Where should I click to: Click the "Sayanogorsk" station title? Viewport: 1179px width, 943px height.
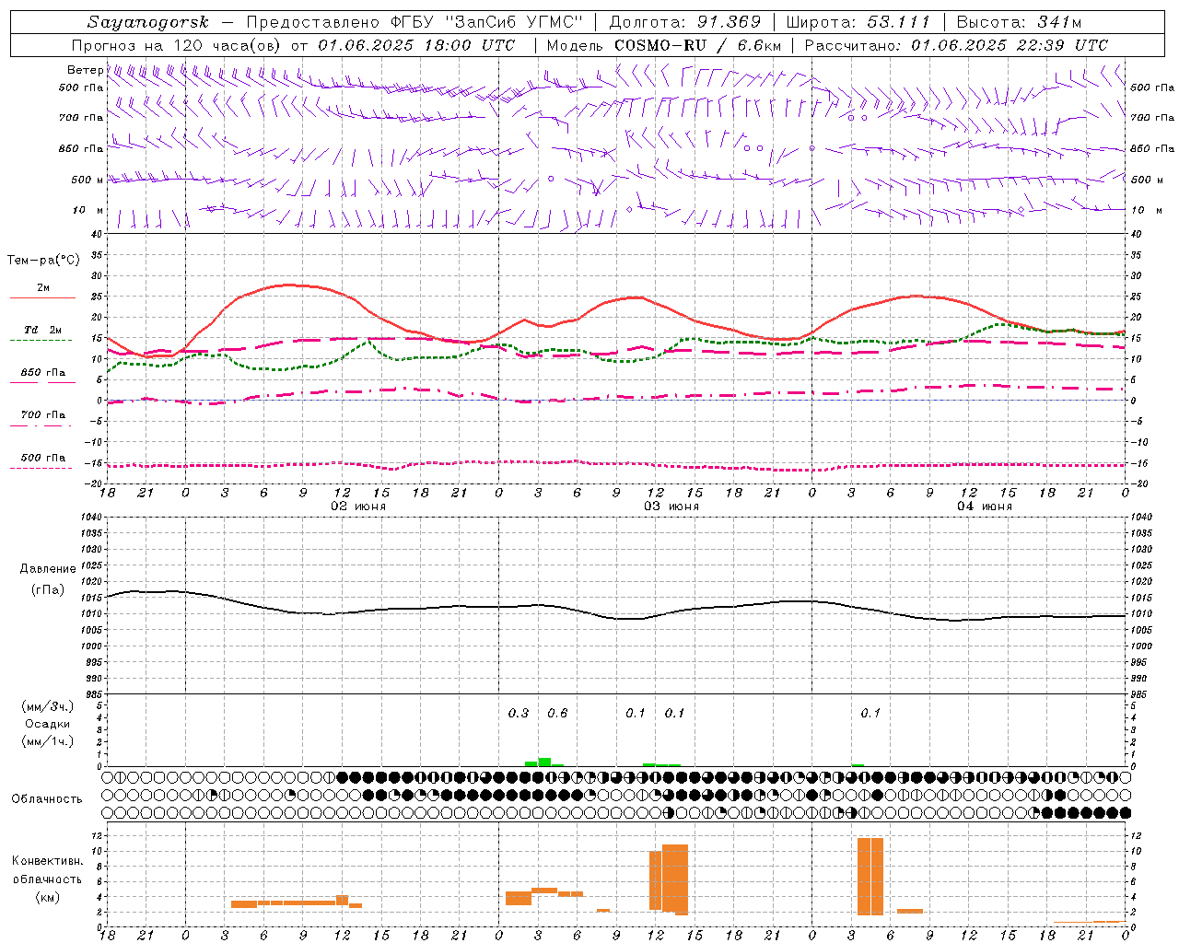coord(148,22)
